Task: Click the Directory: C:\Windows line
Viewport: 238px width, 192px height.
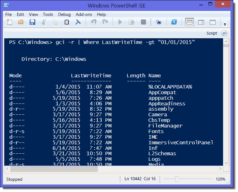Action: (54, 59)
